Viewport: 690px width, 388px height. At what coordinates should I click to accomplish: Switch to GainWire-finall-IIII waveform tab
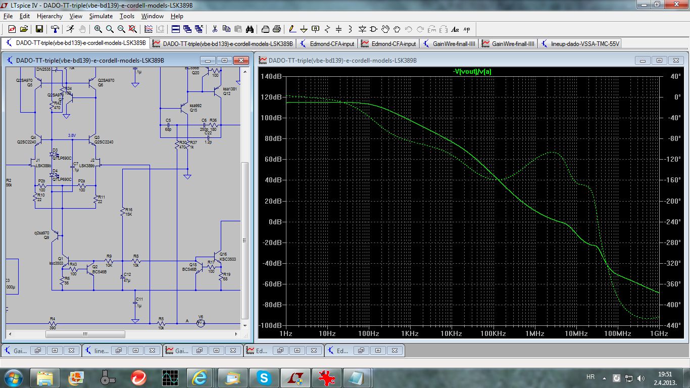pos(509,43)
